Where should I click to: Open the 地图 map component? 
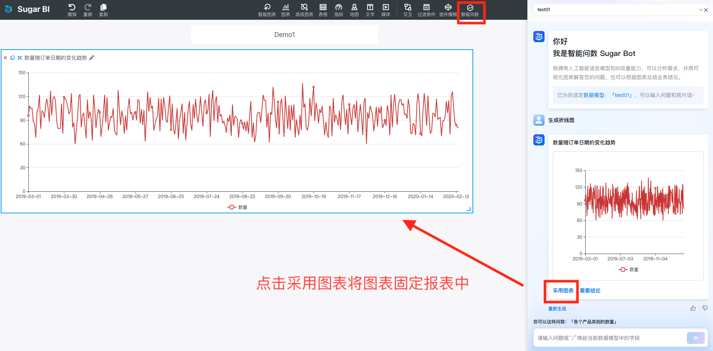(x=354, y=10)
